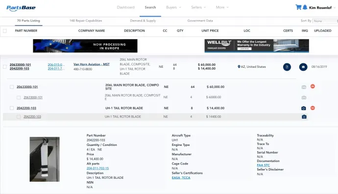Image resolution: width=338 pixels, height=194 pixels.
Task: Expand the Sellers dropdown menu
Action: [198, 7]
